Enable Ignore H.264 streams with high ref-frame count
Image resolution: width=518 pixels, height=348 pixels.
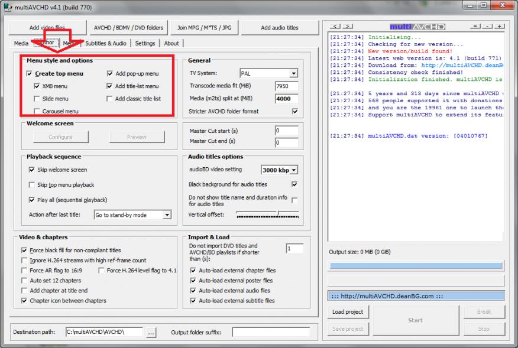pos(24,261)
